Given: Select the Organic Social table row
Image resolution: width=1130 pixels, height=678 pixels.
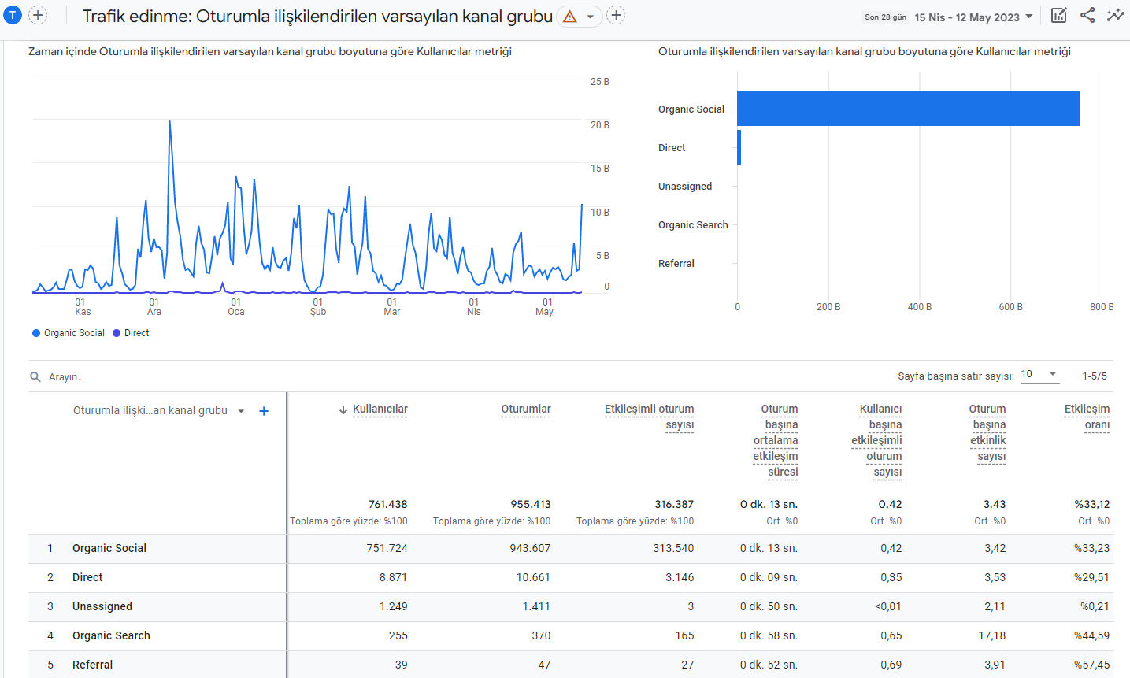Looking at the screenshot, I should pos(571,549).
